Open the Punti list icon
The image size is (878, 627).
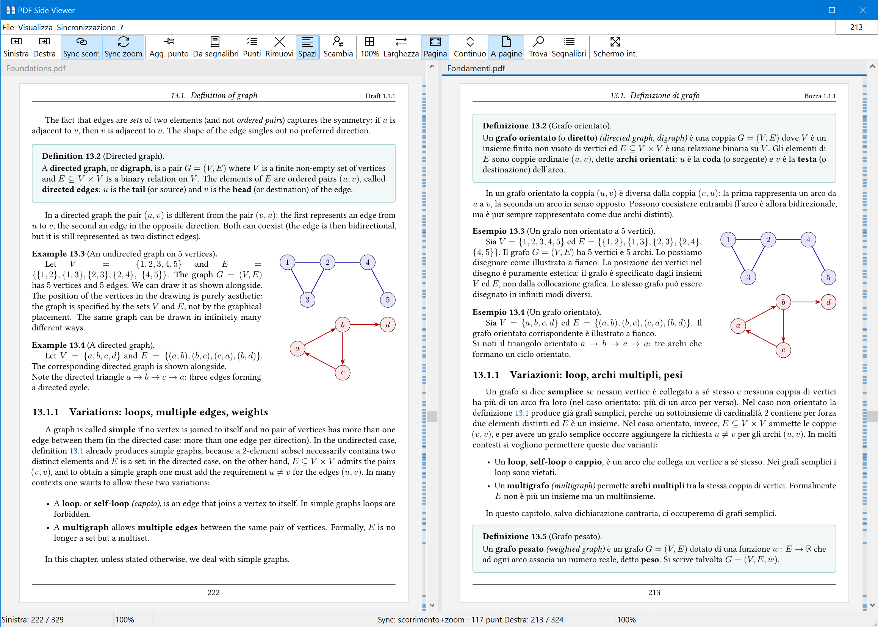click(252, 47)
